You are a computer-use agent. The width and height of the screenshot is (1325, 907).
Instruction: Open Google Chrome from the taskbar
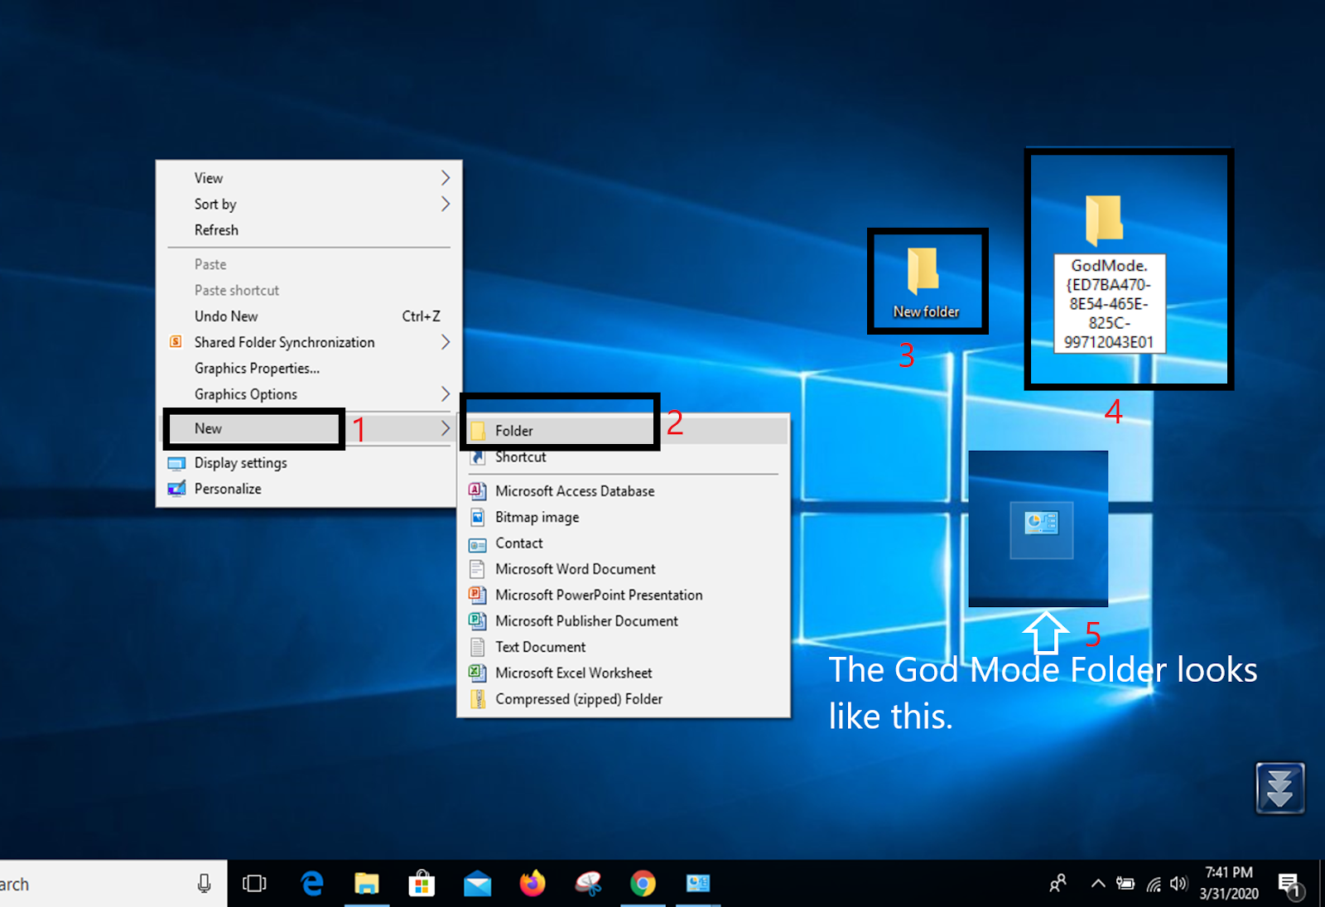pyautogui.click(x=643, y=884)
